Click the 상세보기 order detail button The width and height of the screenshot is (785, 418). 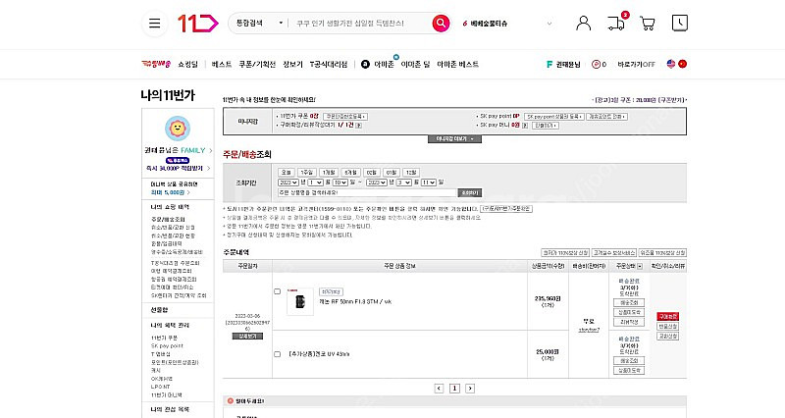click(247, 336)
